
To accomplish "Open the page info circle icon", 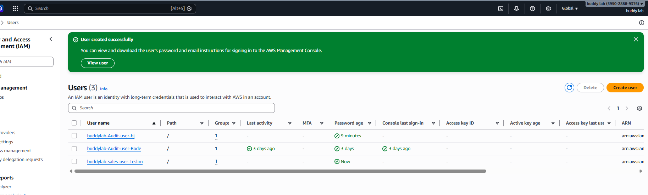I will point(642,23).
